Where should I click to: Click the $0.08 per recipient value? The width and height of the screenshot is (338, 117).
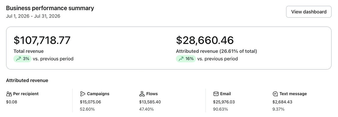[x=12, y=102]
